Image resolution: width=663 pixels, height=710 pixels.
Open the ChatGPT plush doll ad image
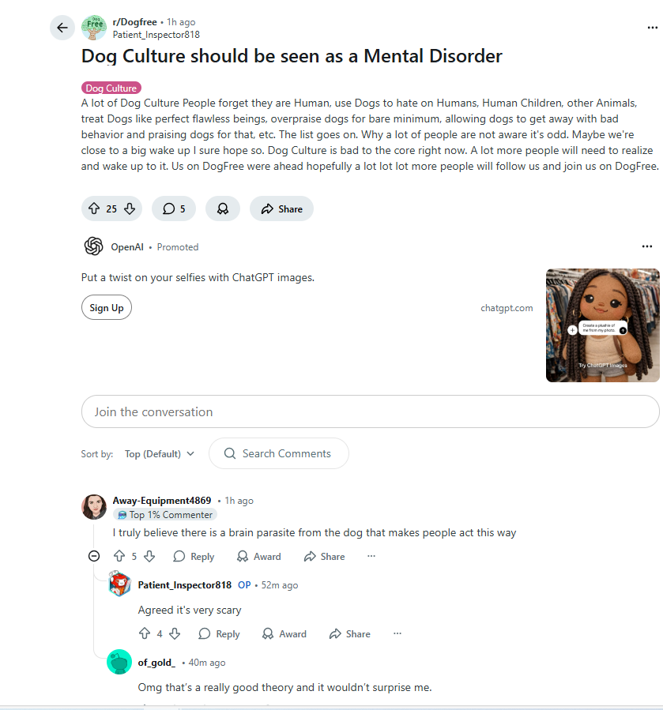pyautogui.click(x=602, y=325)
